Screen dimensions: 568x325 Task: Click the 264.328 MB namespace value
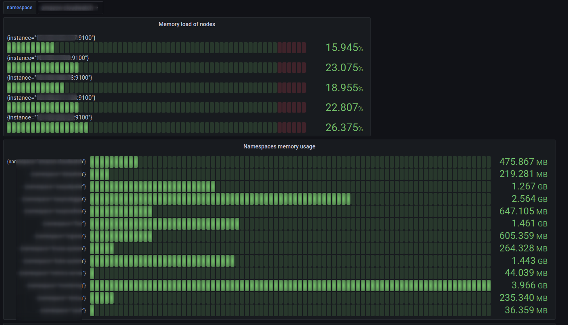pos(523,248)
